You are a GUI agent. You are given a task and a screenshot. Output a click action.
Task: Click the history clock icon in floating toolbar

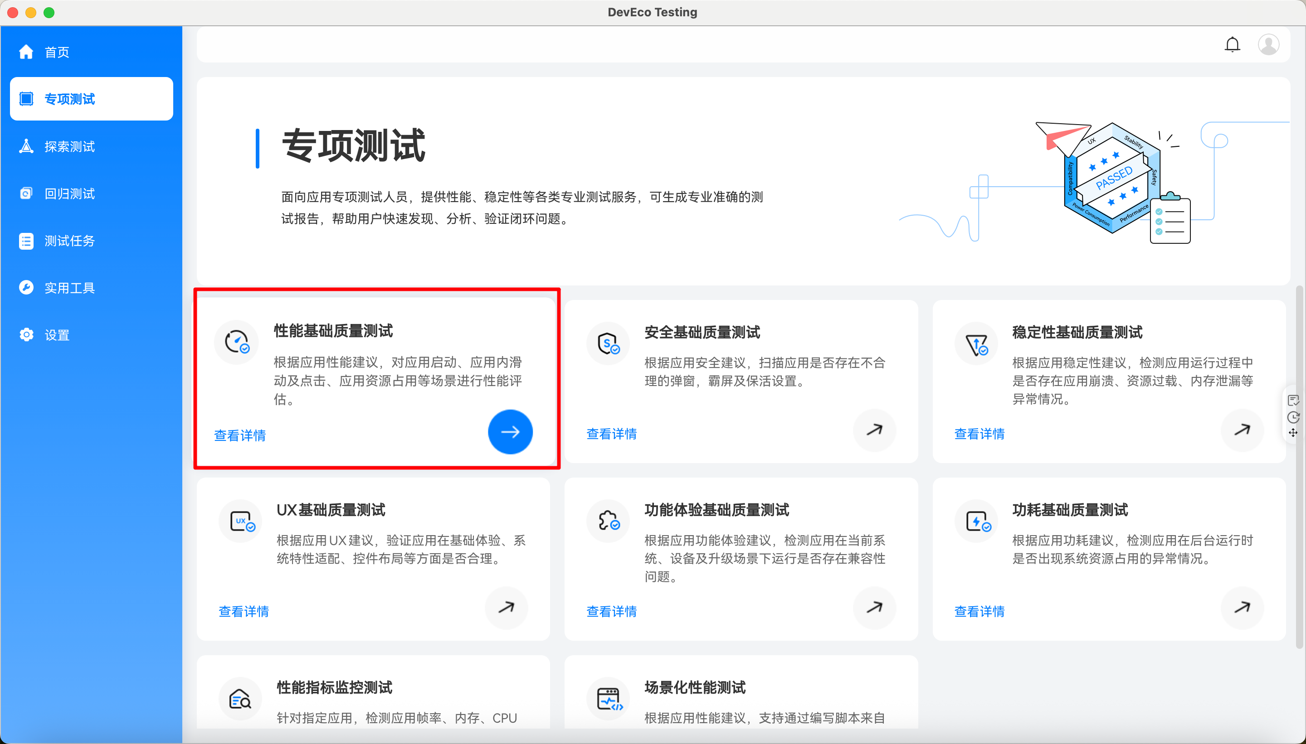pyautogui.click(x=1294, y=417)
